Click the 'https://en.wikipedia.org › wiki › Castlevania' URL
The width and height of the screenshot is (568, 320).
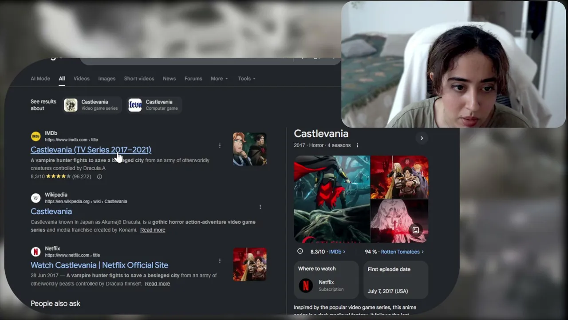pos(86,201)
